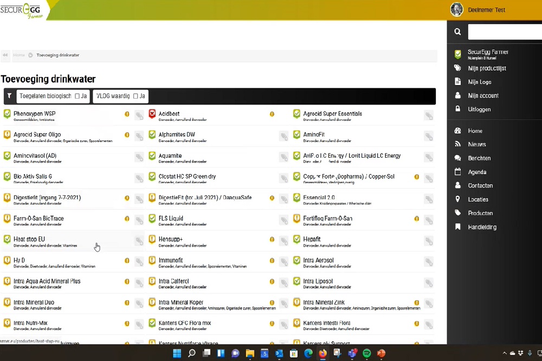Screen dimensions: 542x361
Task: Click the orange info icon for Hensupp+
Action: (x=272, y=239)
